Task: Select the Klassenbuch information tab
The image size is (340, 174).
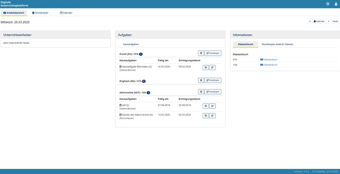Action: [x=246, y=44]
